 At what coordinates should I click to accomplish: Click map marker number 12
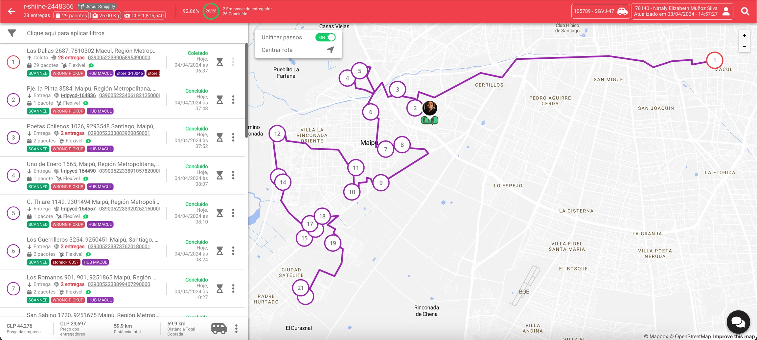[x=277, y=134]
